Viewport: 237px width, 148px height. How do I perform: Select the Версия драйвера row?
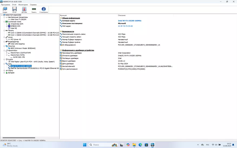pos(116,61)
